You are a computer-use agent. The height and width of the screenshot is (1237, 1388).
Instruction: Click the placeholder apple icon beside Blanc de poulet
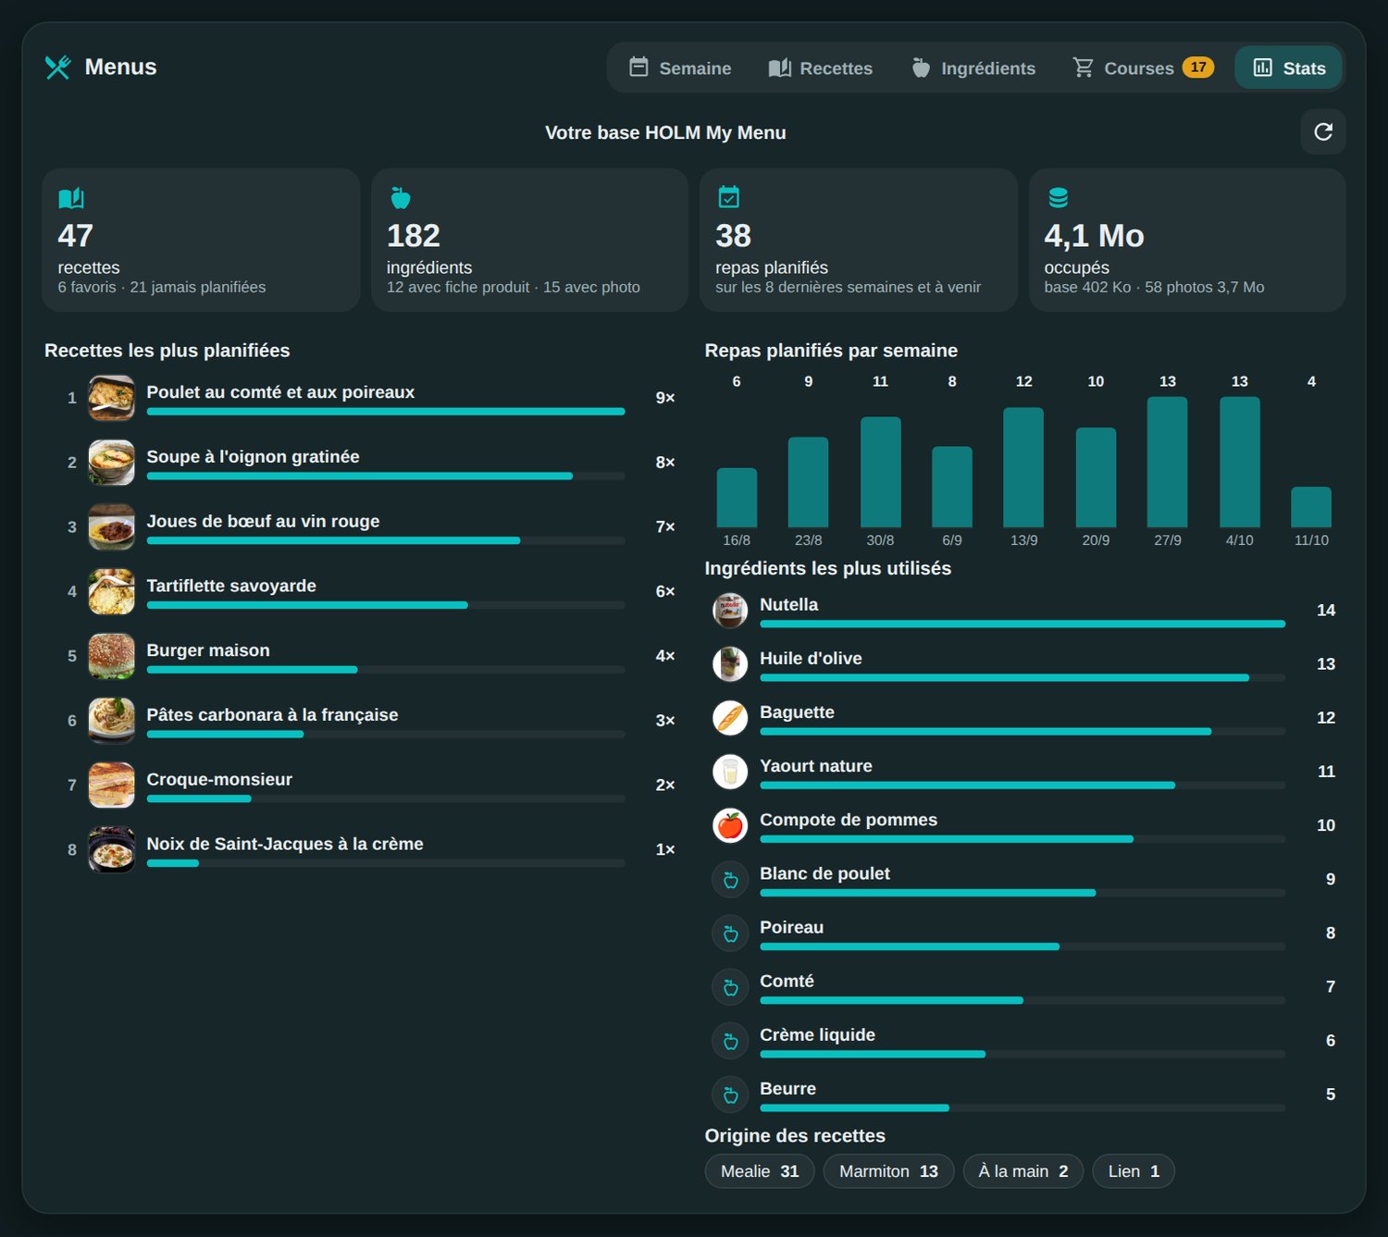pyautogui.click(x=730, y=880)
